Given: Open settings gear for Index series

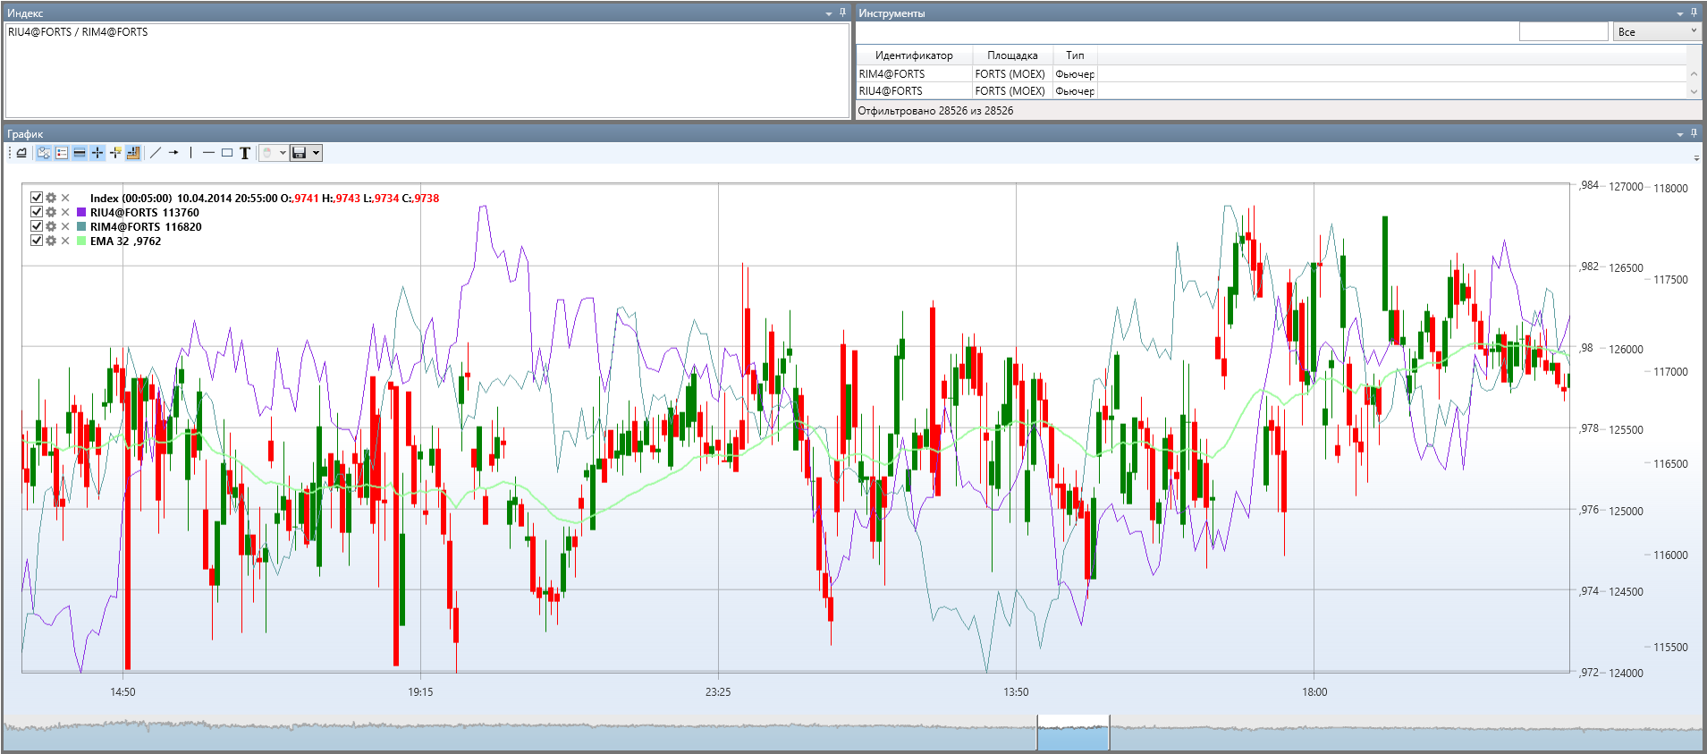Looking at the screenshot, I should pyautogui.click(x=51, y=198).
